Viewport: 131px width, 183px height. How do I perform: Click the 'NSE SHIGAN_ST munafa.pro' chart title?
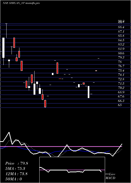[x=21, y=3]
